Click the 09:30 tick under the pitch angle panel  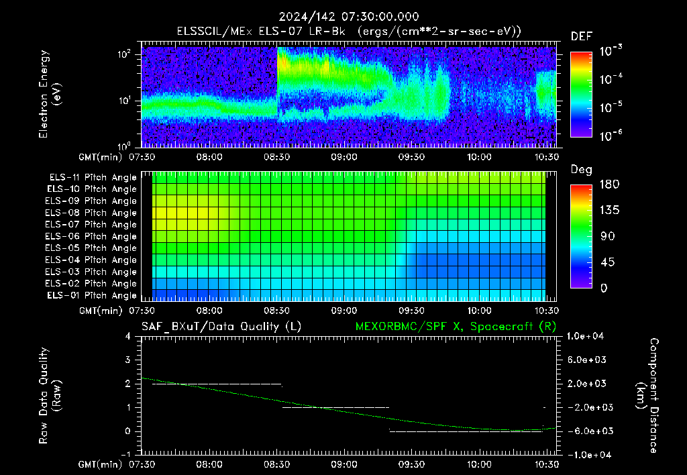pyautogui.click(x=411, y=311)
